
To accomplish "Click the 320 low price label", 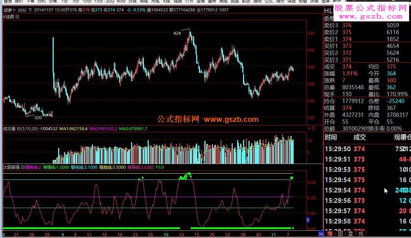I will click(38, 118).
